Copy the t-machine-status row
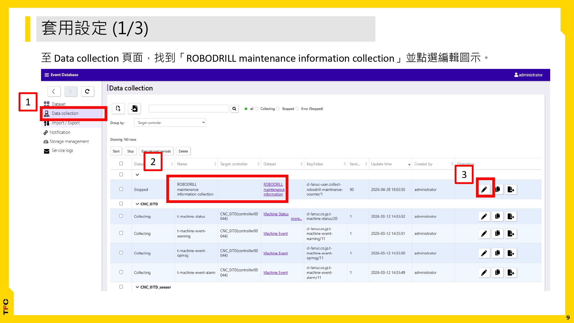The image size is (574, 323). point(498,216)
